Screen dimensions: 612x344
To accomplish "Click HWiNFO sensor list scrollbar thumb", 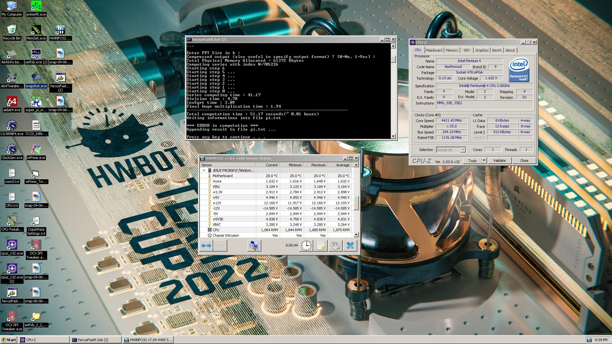I will (356, 203).
